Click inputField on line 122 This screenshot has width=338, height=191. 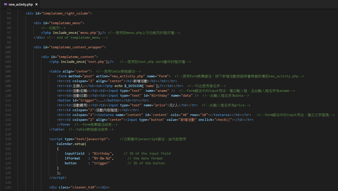pyautogui.click(x=74, y=153)
